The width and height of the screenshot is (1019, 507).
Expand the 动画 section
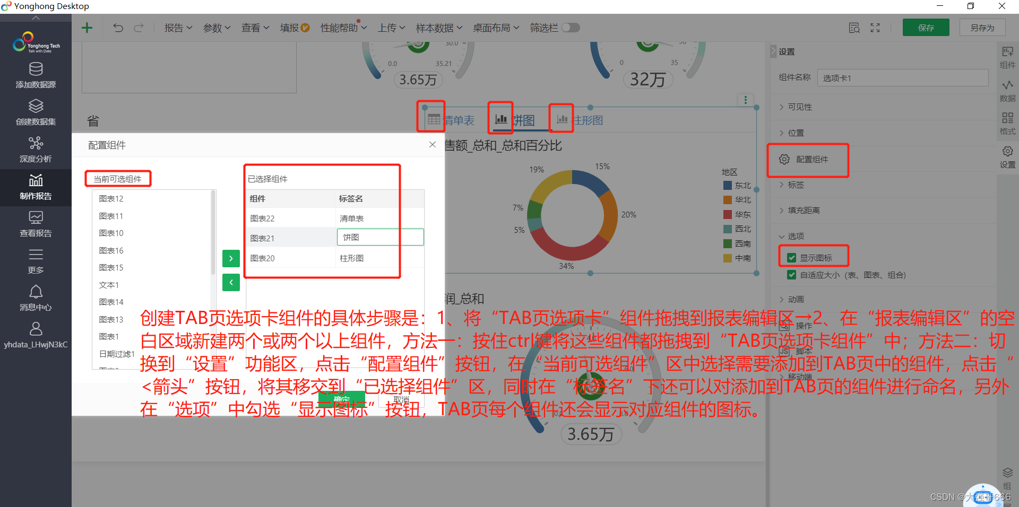(x=791, y=299)
